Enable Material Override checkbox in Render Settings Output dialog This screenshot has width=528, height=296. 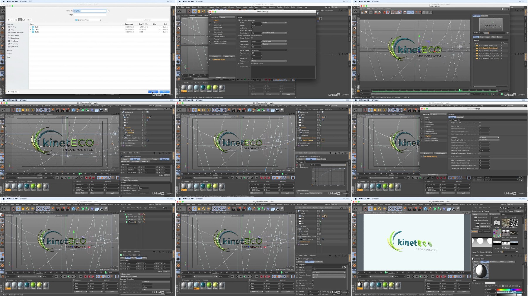point(210,37)
